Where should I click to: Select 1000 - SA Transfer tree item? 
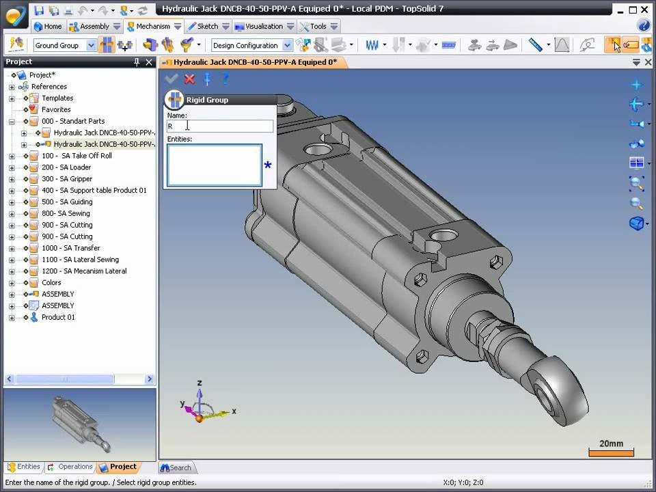(x=70, y=248)
